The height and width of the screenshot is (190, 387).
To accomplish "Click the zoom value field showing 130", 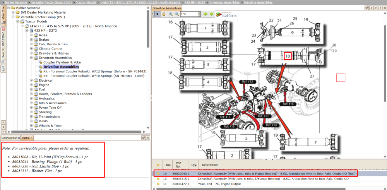I will pyautogui.click(x=189, y=14).
